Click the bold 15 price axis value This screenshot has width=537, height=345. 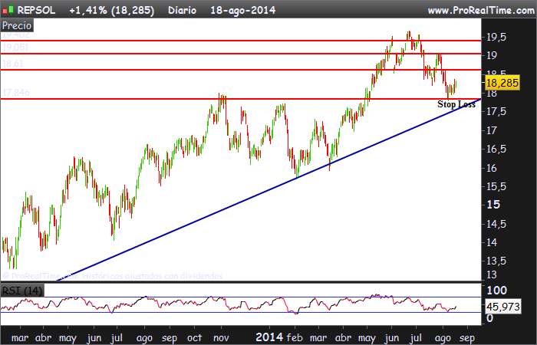click(x=493, y=205)
